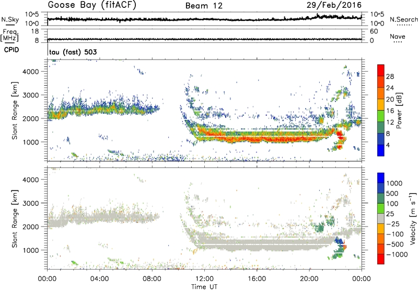Screen dimensions: 418x290
Task: Click the '-1000' tick on the Velocity scale
Action: click(397, 254)
